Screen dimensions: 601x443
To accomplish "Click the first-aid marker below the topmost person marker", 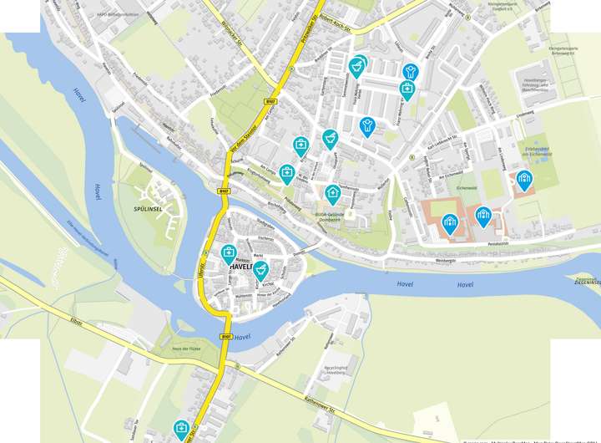I will coord(407,90).
